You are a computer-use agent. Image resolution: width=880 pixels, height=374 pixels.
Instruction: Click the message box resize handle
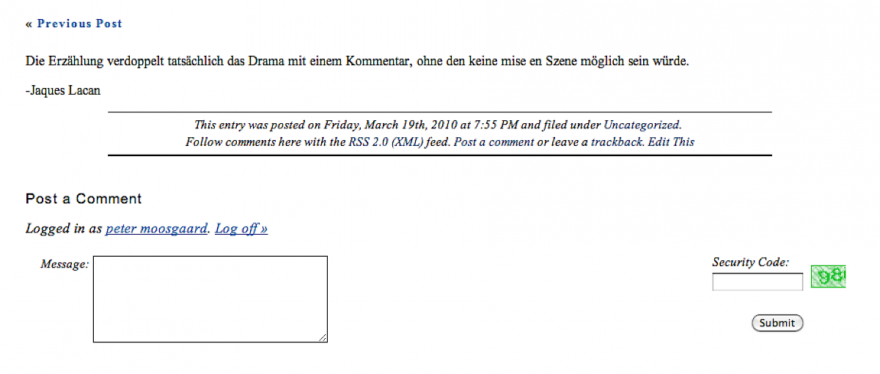coord(323,337)
